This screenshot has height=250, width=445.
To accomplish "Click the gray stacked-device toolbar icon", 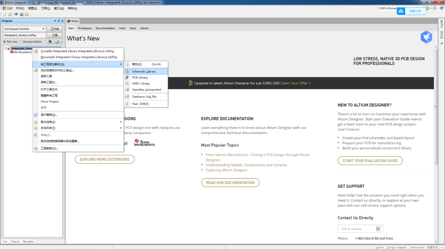I will (16, 14).
